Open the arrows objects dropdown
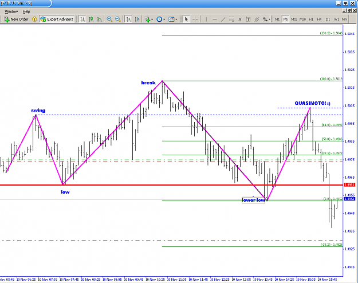The width and height of the screenshot is (358, 283). pos(266,19)
